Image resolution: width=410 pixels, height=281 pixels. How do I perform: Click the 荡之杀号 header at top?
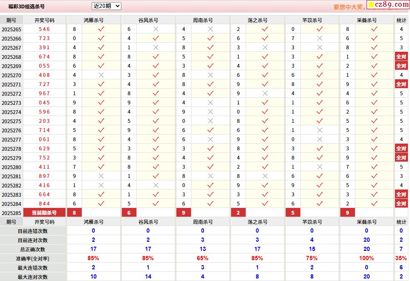coord(258,20)
